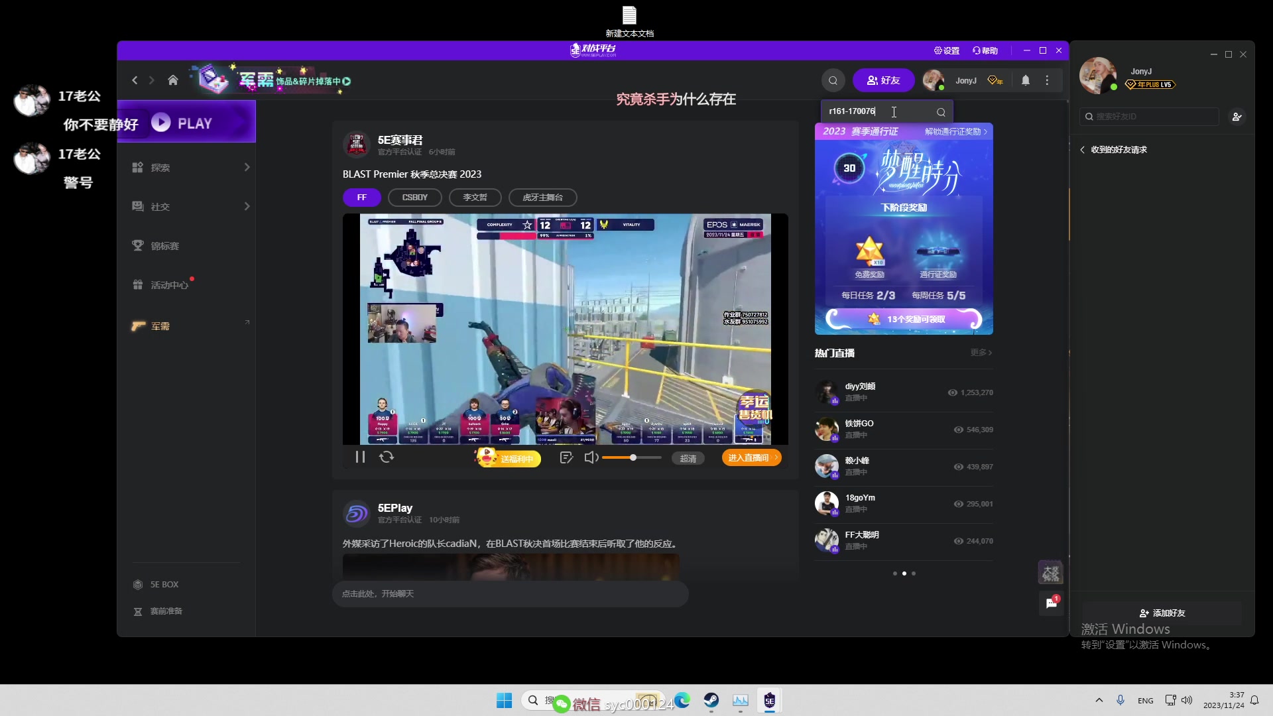The height and width of the screenshot is (716, 1273).
Task: Expand the 社交 sidebar menu
Action: pyautogui.click(x=190, y=206)
